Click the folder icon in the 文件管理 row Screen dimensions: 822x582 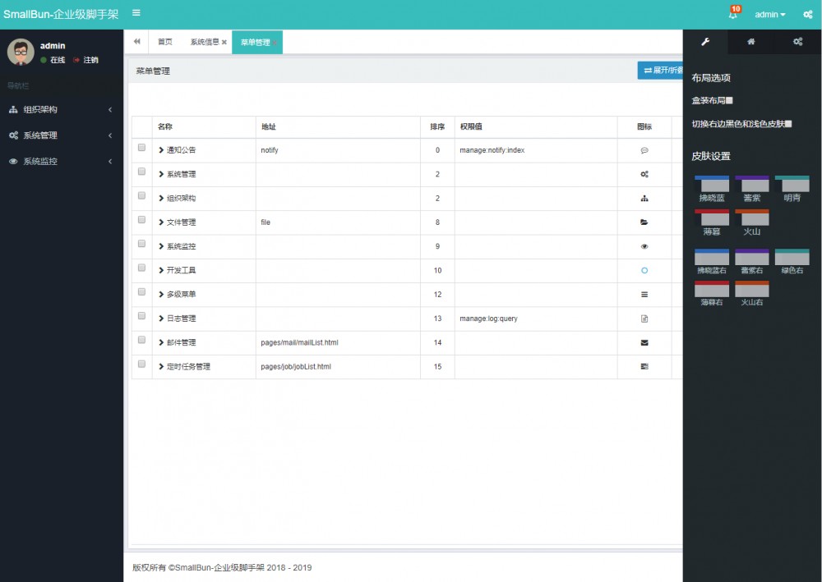pyautogui.click(x=645, y=222)
